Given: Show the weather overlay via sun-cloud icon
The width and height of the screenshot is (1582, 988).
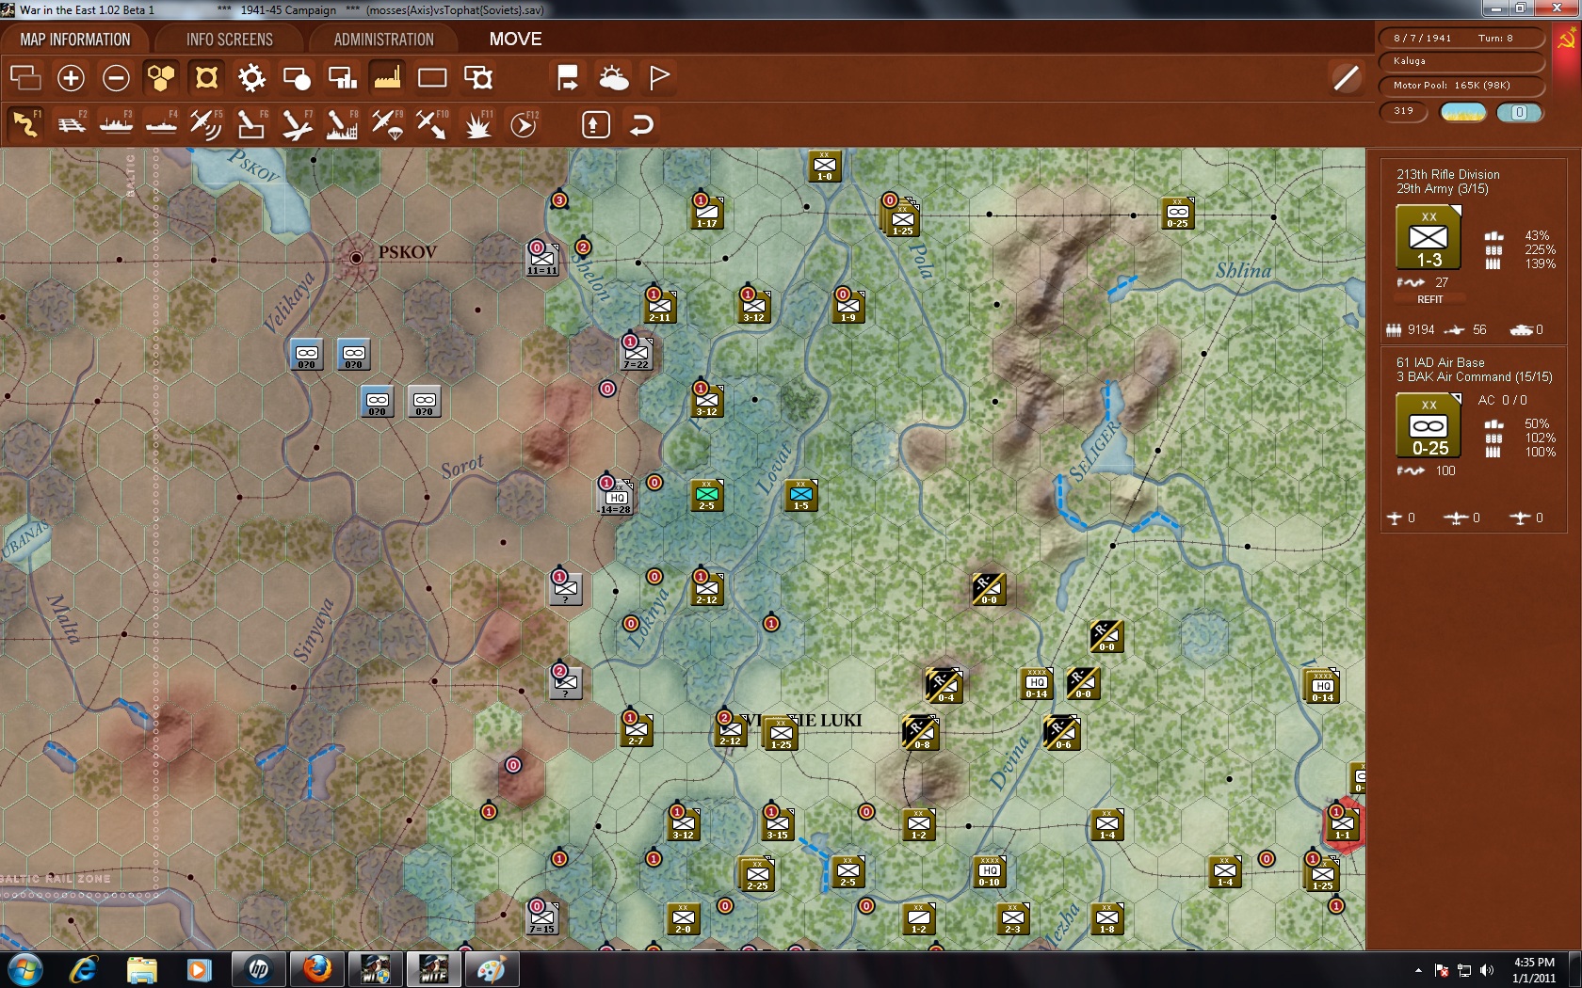Looking at the screenshot, I should point(613,77).
